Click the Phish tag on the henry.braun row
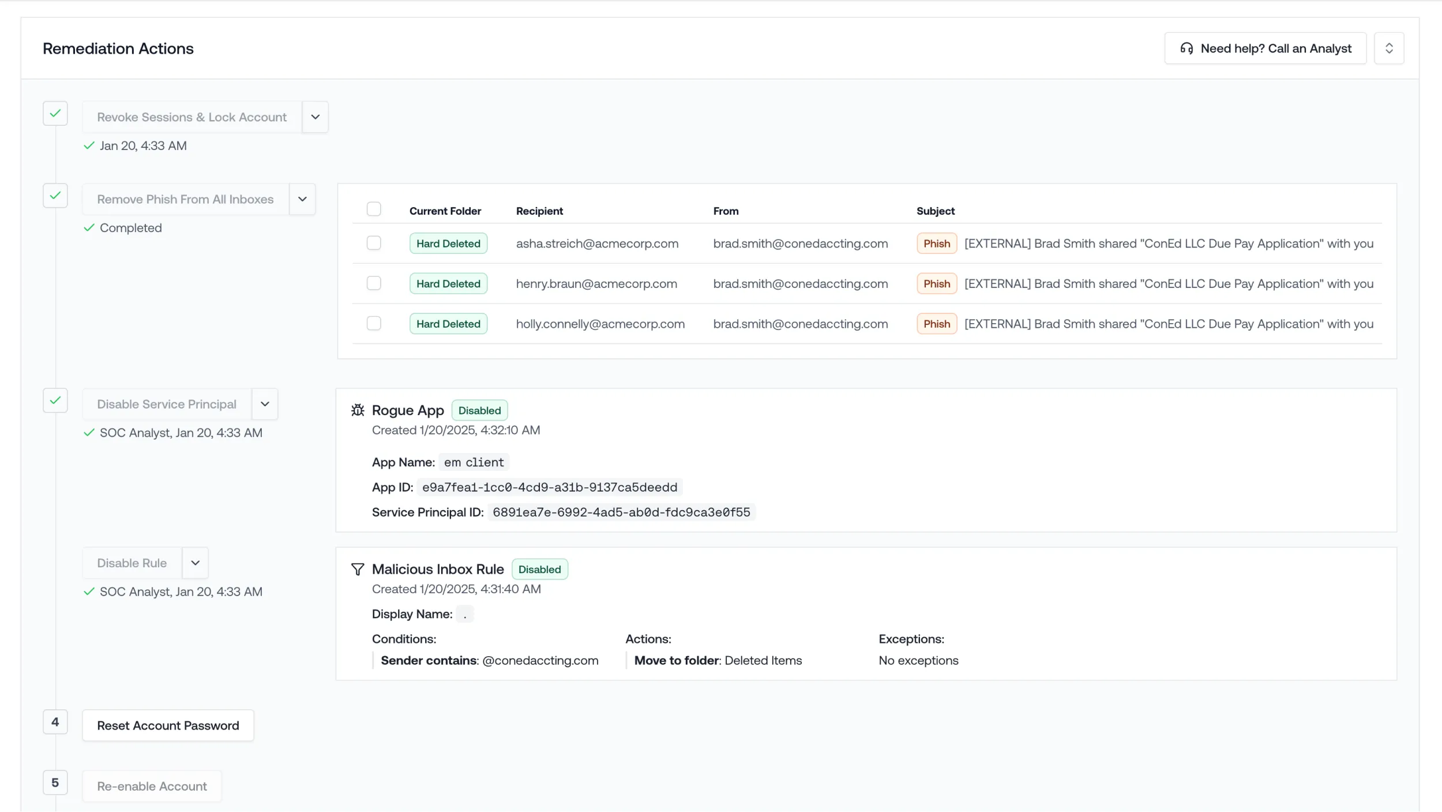The width and height of the screenshot is (1442, 812). tap(936, 284)
